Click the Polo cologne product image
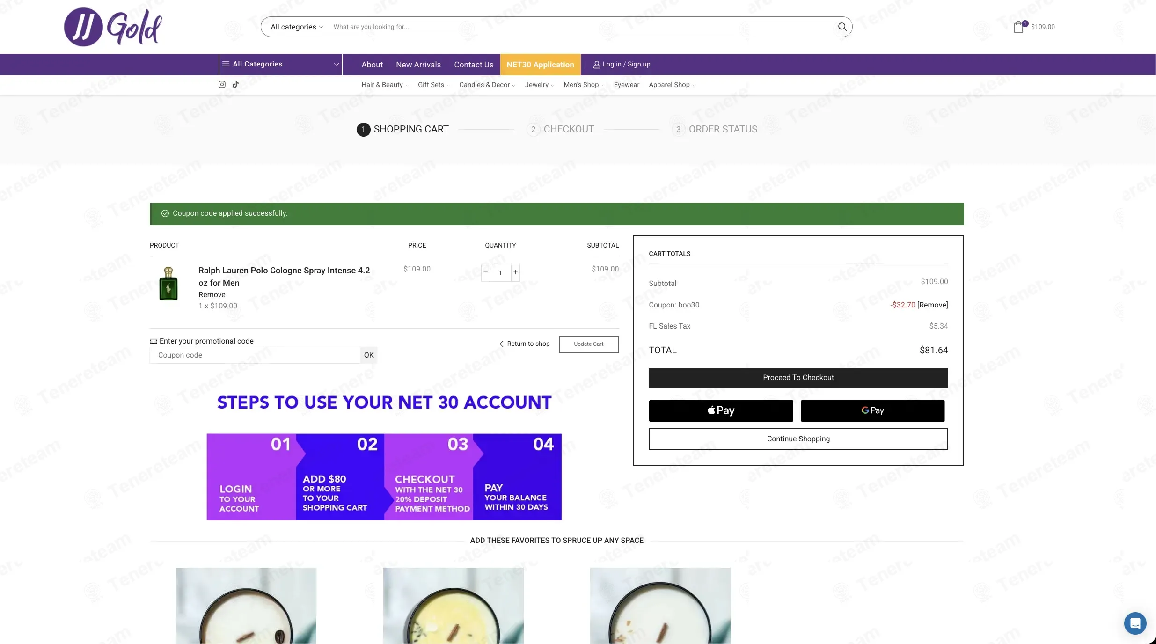 (168, 284)
